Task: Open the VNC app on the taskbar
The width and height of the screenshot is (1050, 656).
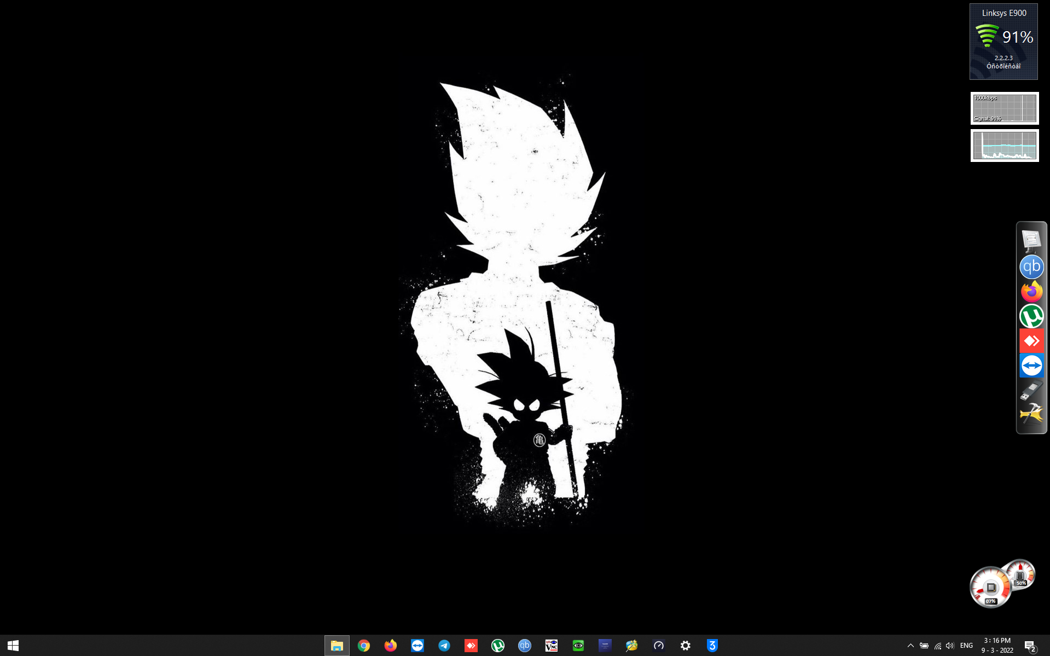Action: point(552,646)
